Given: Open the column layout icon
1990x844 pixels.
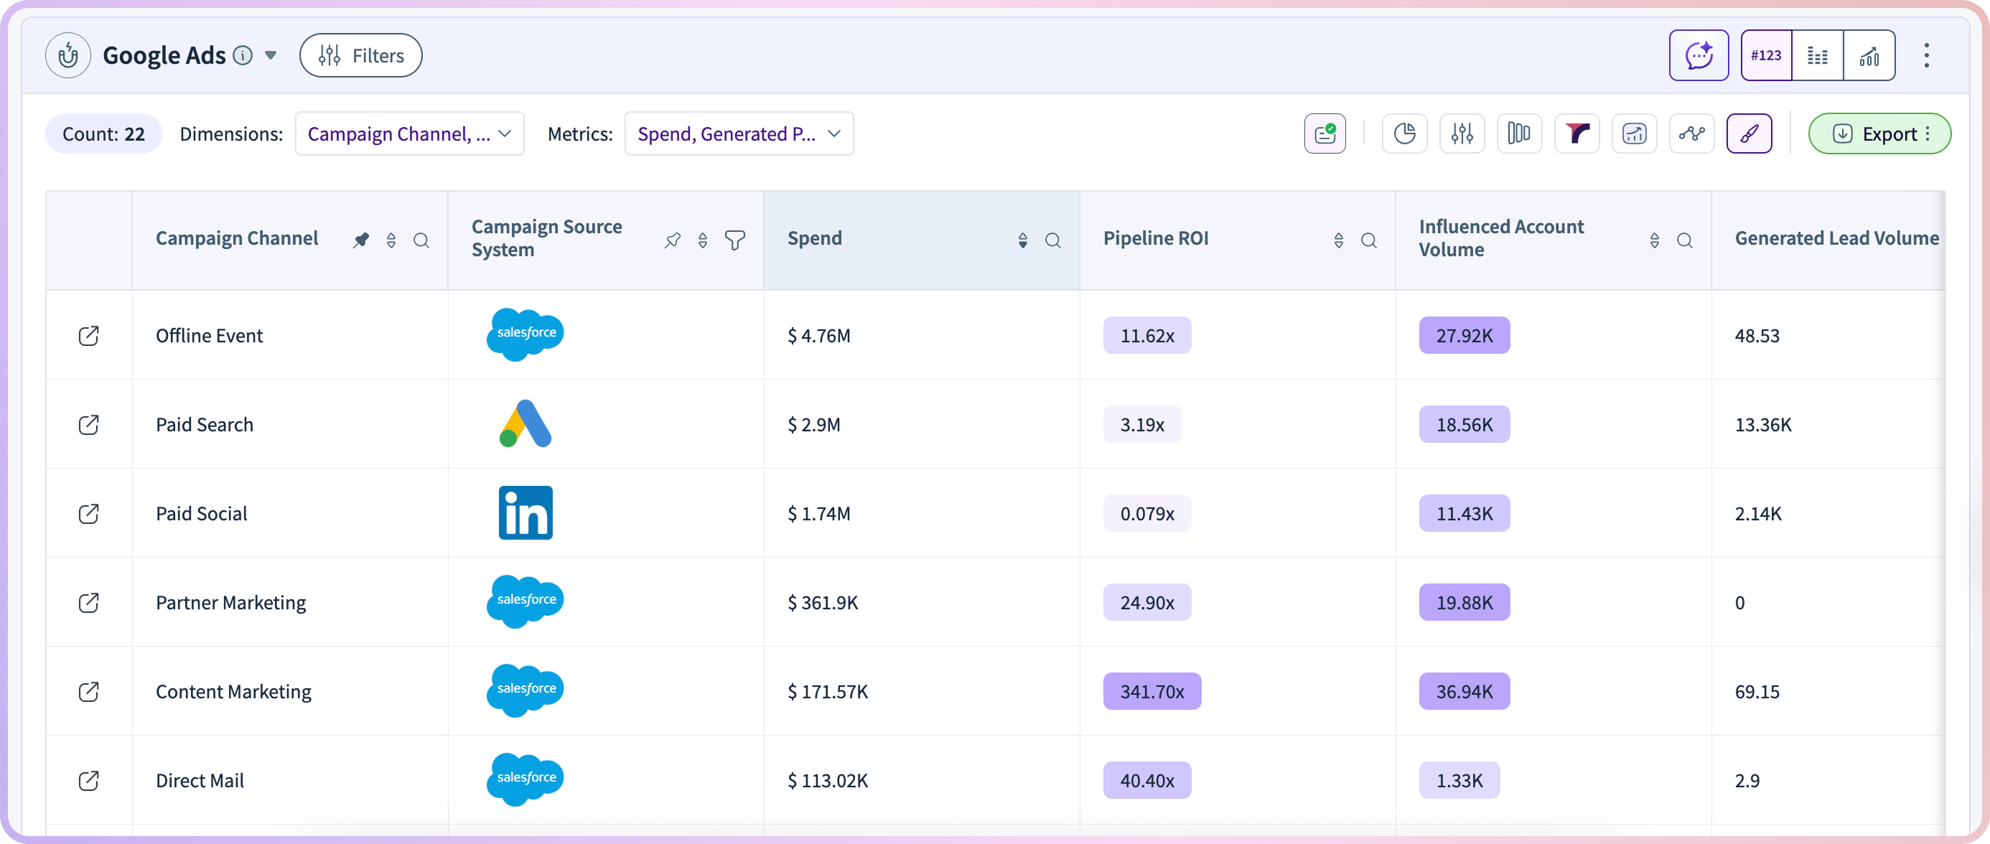Looking at the screenshot, I should pos(1518,133).
